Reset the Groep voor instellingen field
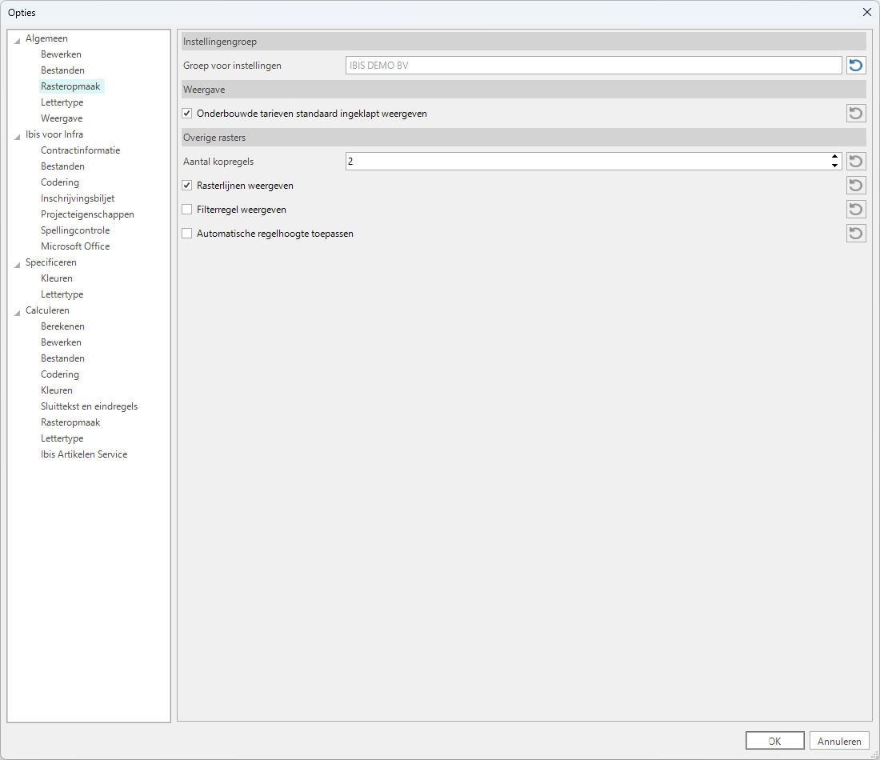This screenshot has height=760, width=880. point(856,66)
